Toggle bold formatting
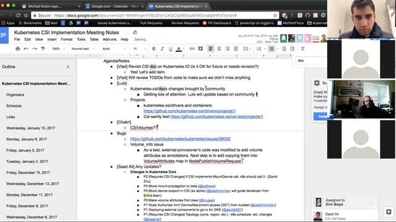The image size is (396, 222). pos(153,49)
